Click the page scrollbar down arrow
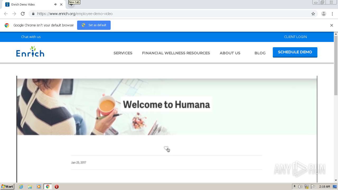Image resolution: width=338 pixels, height=190 pixels. pos(336,180)
